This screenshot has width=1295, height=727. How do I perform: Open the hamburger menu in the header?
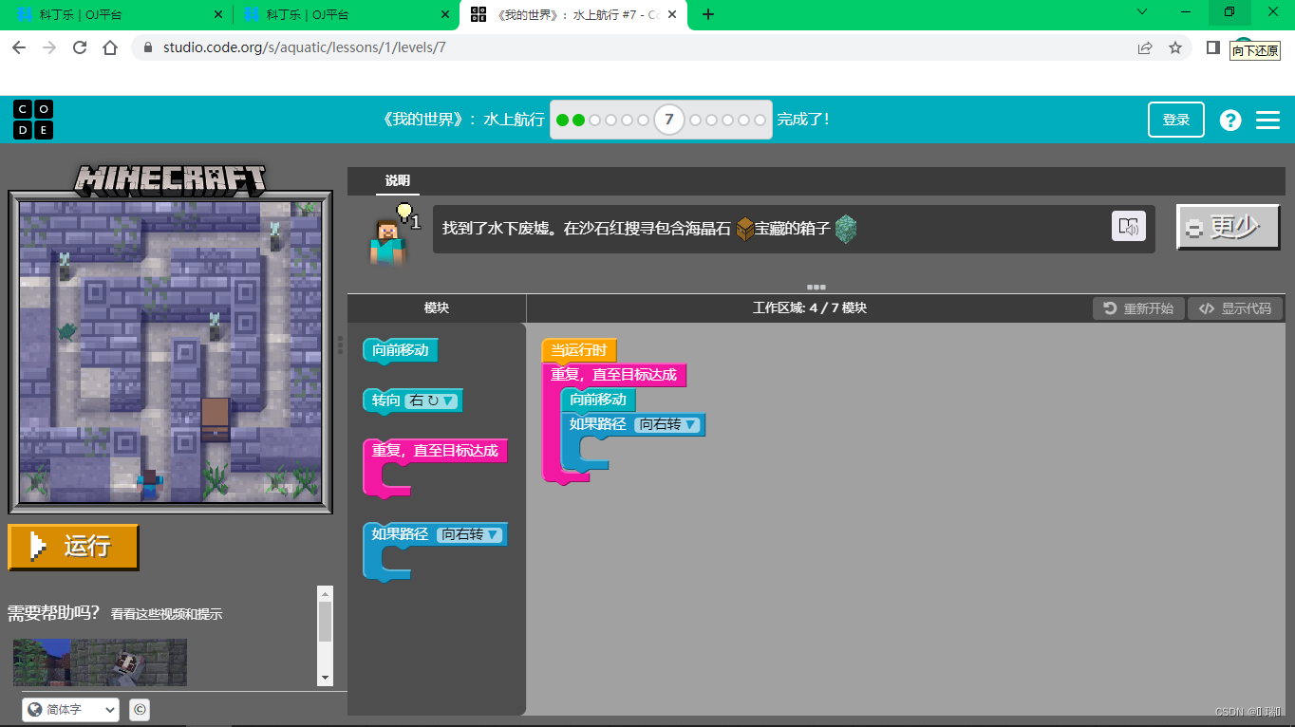coord(1267,120)
